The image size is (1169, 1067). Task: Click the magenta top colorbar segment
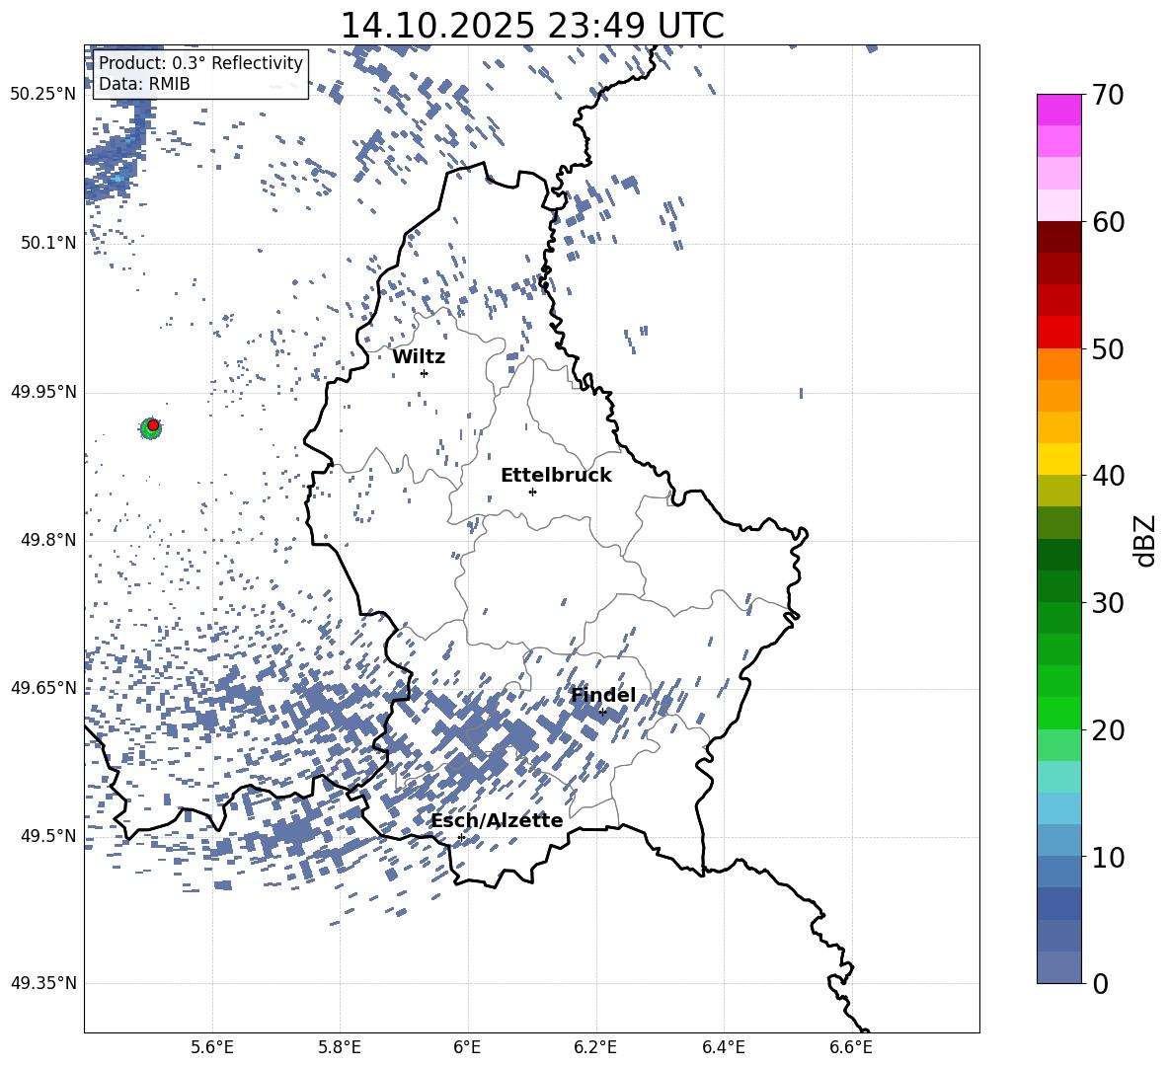click(1058, 111)
